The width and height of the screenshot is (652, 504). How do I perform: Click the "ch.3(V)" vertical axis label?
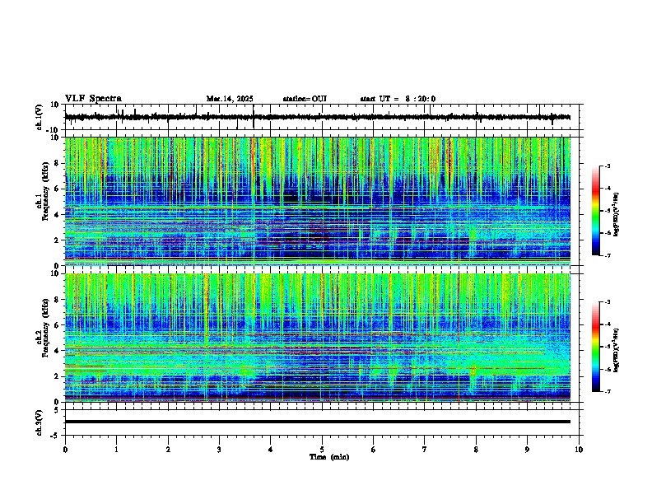point(39,422)
